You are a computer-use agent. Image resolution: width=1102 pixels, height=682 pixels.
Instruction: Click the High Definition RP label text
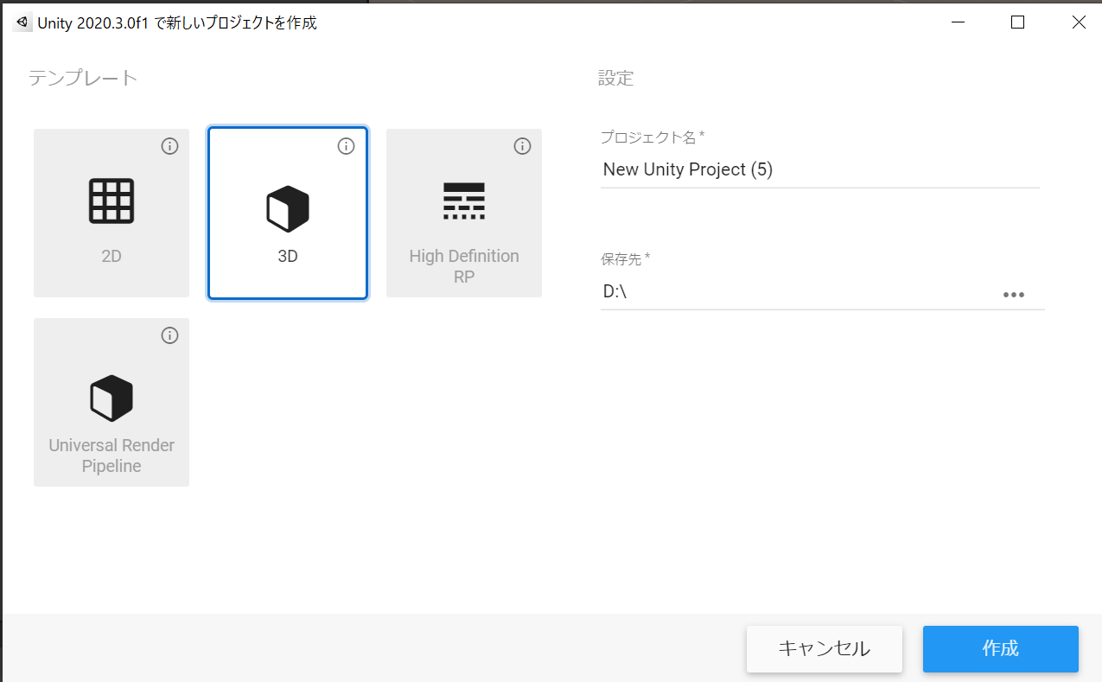[464, 266]
